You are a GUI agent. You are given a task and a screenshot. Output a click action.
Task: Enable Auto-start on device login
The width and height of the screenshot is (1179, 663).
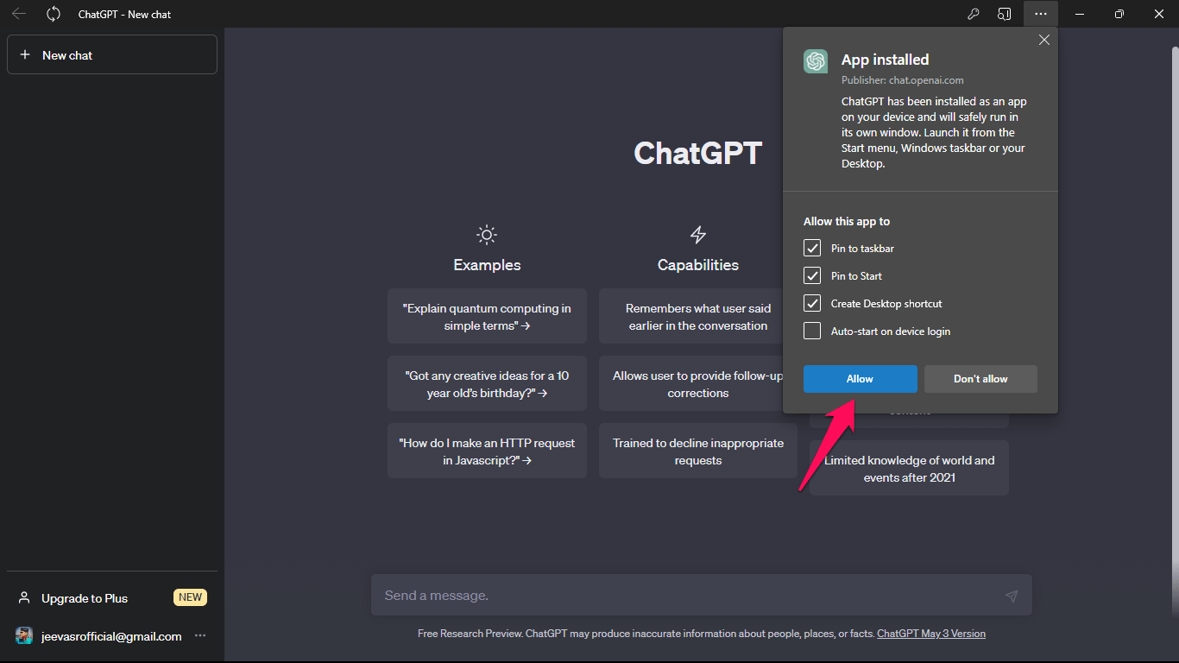[x=812, y=331]
